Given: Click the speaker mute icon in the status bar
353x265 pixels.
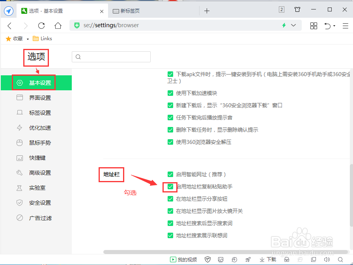Looking at the screenshot, I should point(327,259).
